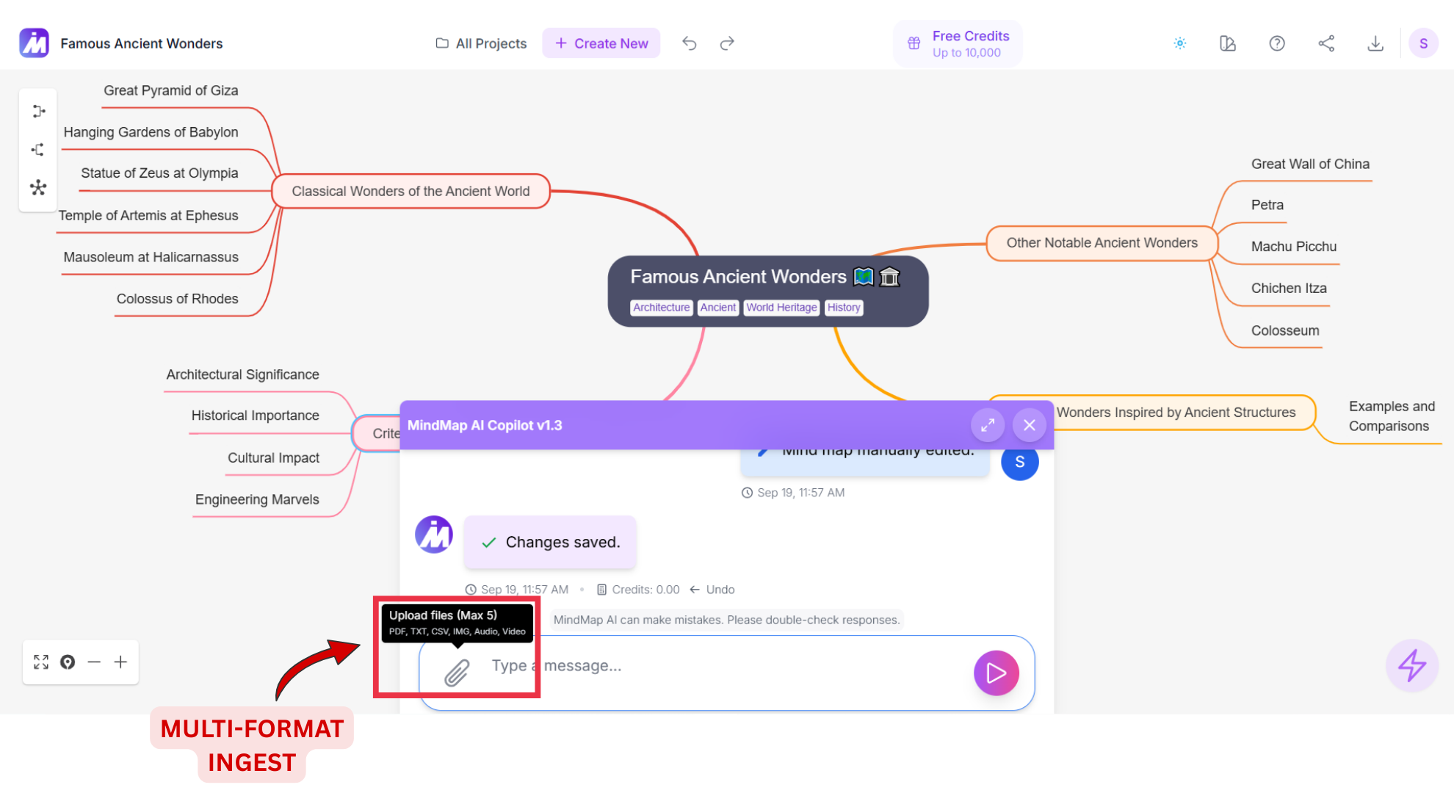
Task: Click the Changes saved message bubble
Action: pyautogui.click(x=550, y=542)
